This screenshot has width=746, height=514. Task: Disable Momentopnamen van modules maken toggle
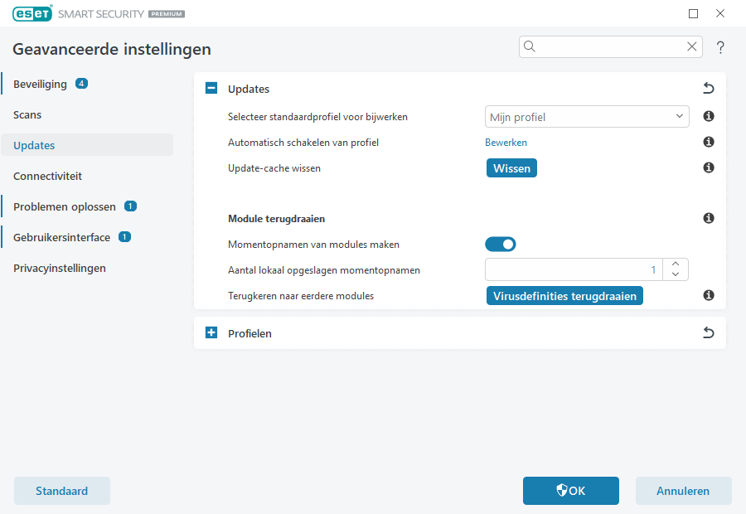tap(501, 245)
